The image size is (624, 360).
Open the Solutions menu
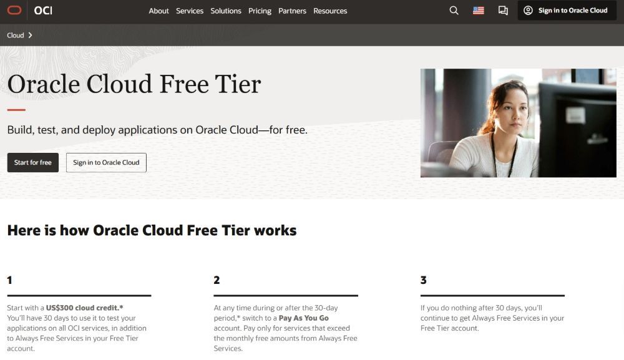click(226, 11)
